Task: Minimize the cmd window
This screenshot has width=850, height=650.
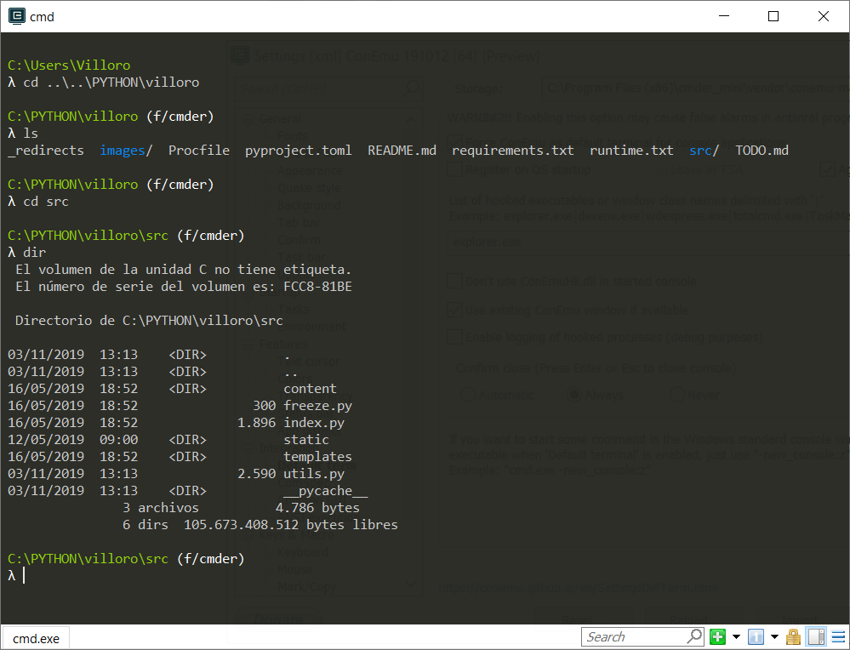Action: (724, 16)
